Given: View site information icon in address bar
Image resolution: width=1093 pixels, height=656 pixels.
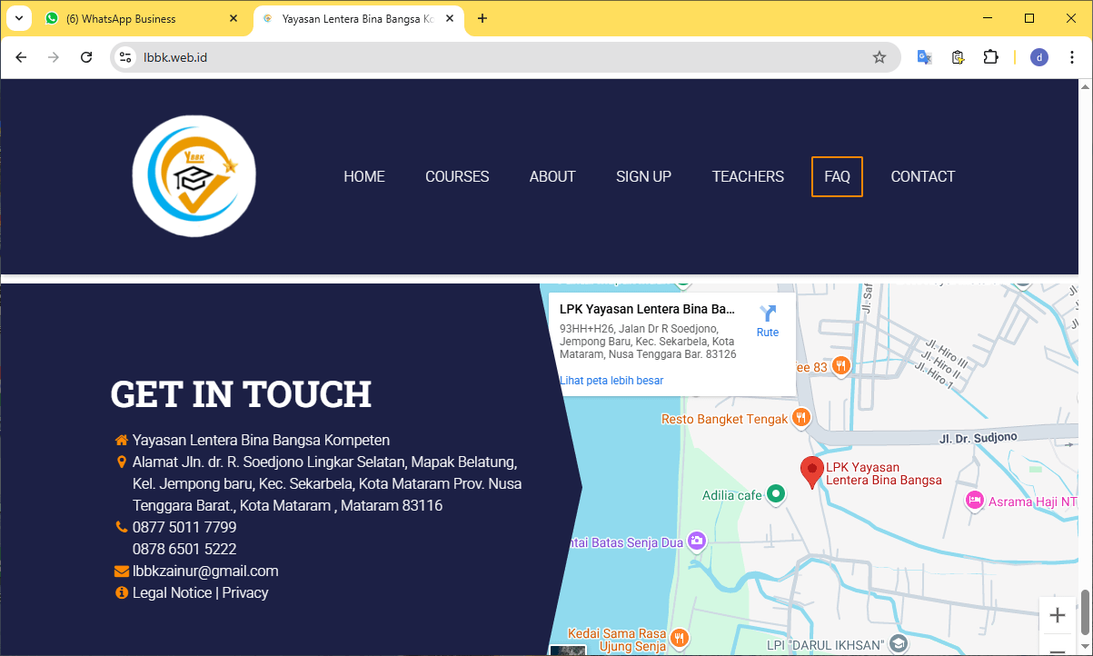Looking at the screenshot, I should pos(126,57).
